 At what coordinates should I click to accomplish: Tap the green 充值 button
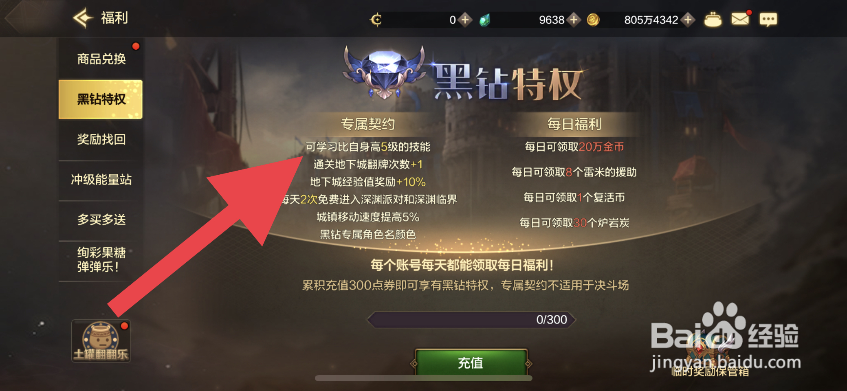(471, 362)
